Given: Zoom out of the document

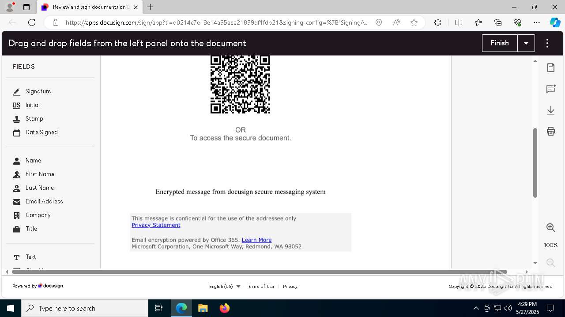Looking at the screenshot, I should (551, 262).
